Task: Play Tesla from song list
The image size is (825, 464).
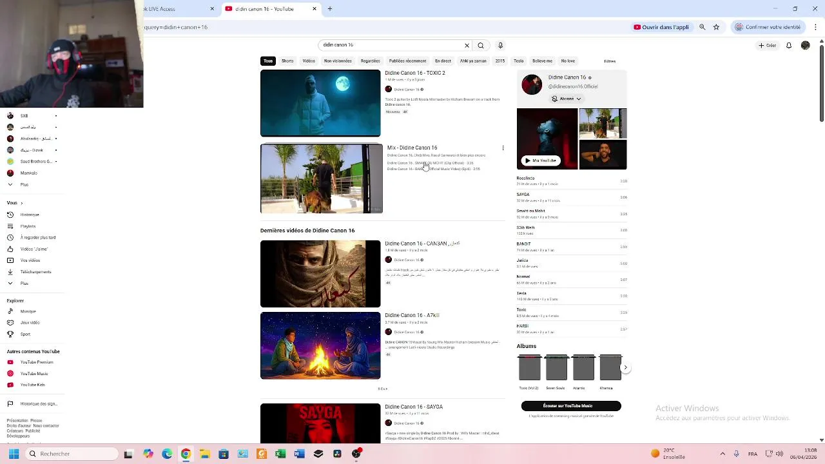Action: pos(572,296)
